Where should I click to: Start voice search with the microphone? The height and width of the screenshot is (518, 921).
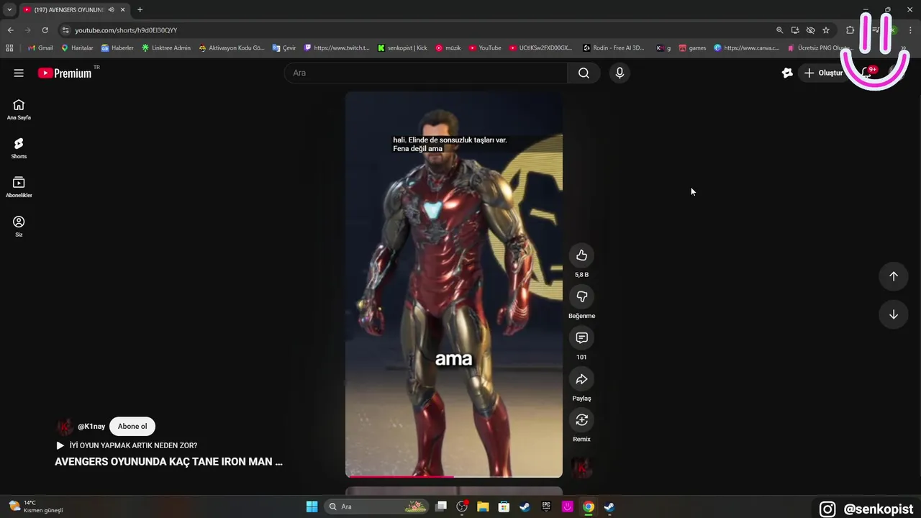[620, 73]
